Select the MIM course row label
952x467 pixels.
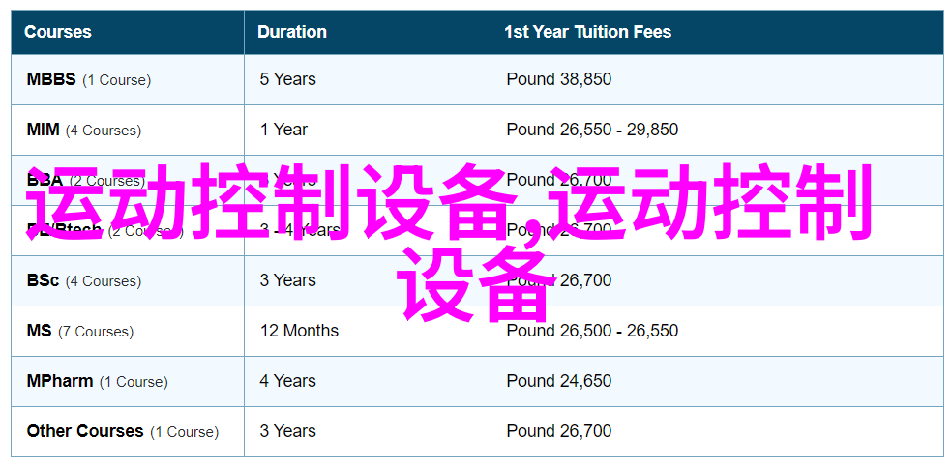click(x=84, y=130)
